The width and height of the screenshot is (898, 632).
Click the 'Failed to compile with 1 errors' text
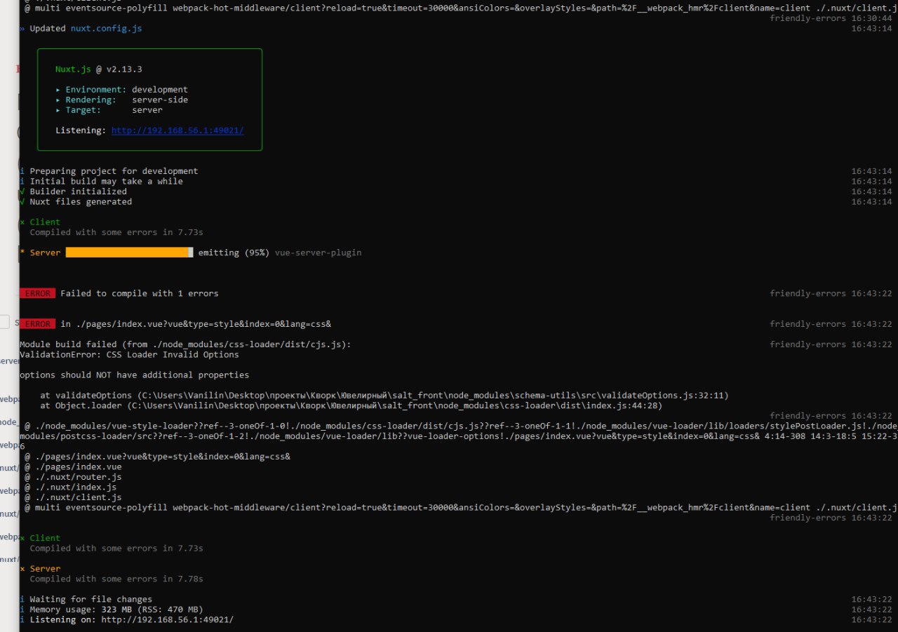pos(140,293)
